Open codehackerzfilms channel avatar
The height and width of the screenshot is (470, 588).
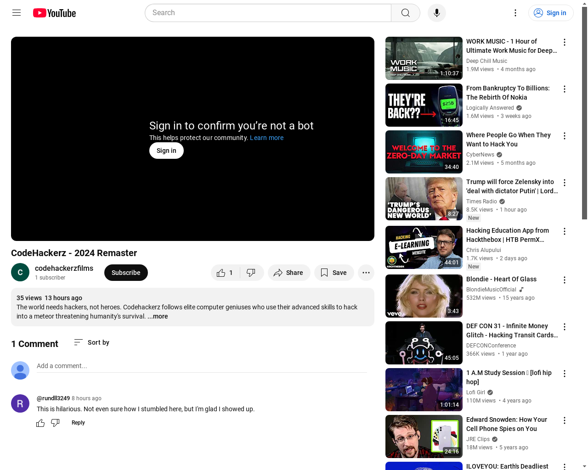20,273
